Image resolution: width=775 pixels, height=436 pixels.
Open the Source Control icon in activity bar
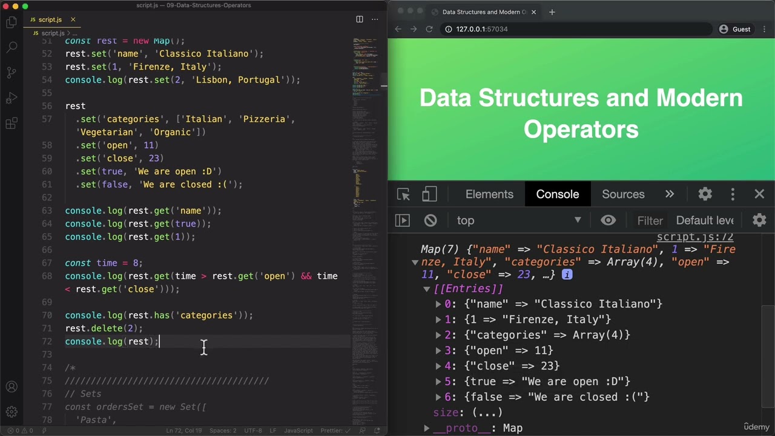(x=12, y=73)
